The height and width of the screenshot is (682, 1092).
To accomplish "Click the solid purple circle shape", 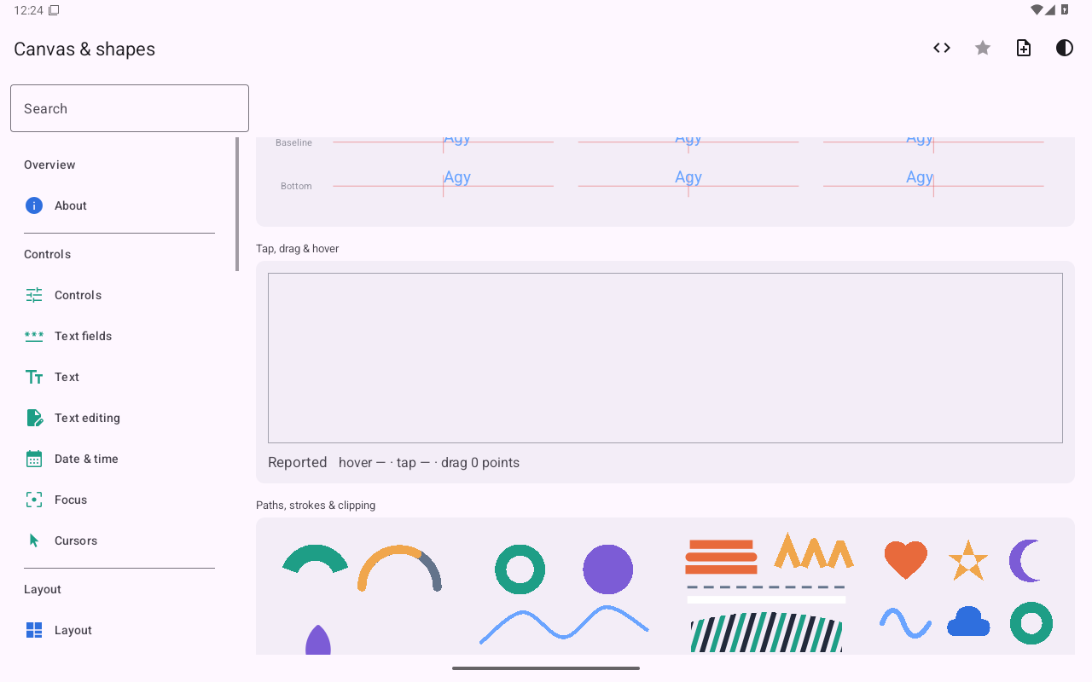I will point(608,569).
